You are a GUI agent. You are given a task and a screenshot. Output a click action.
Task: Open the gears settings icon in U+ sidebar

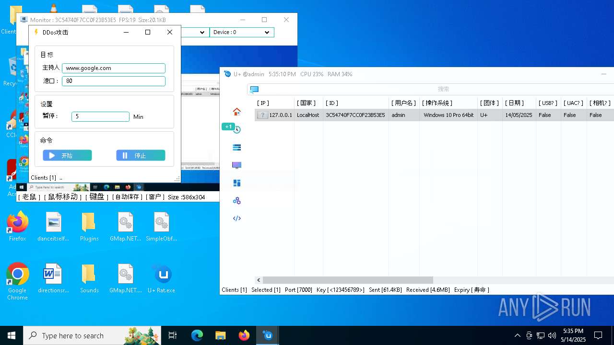tap(236, 201)
